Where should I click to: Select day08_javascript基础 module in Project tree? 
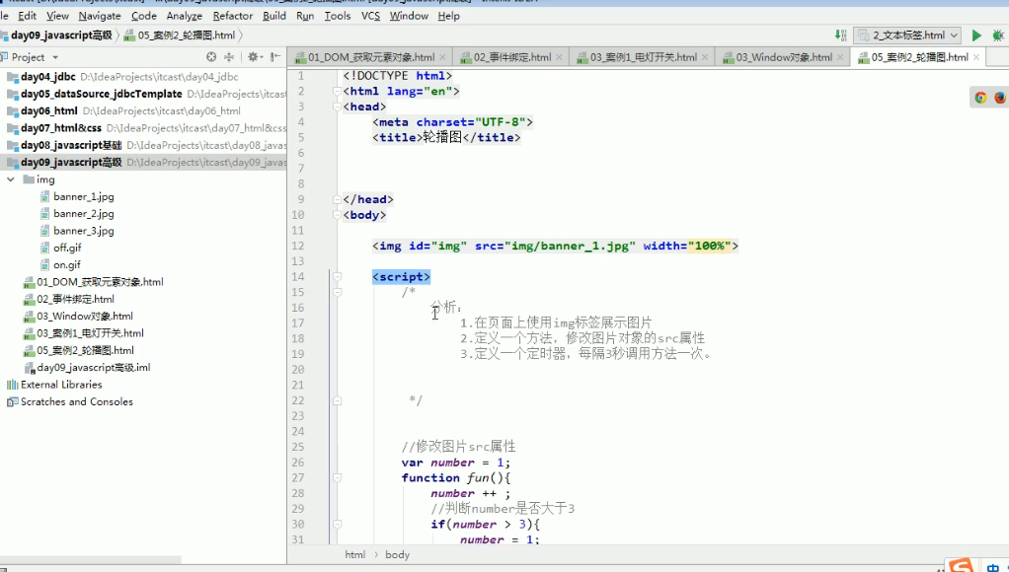pos(71,145)
